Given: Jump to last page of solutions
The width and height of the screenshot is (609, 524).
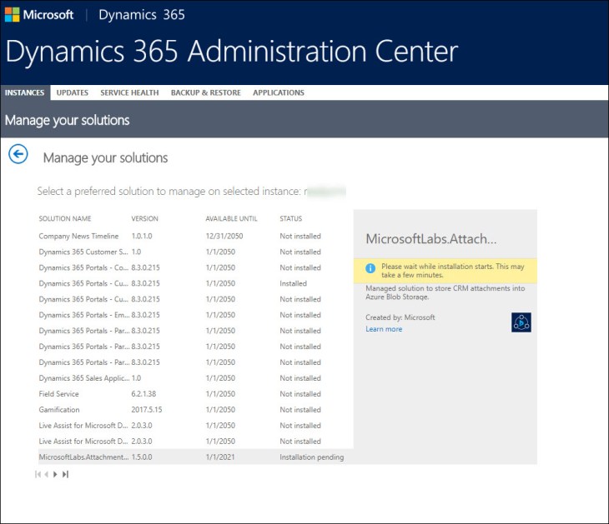Looking at the screenshot, I should tap(65, 474).
